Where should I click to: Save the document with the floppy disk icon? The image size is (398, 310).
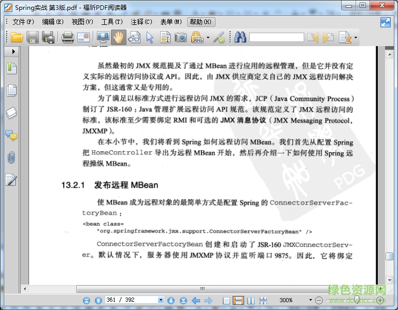[33, 37]
